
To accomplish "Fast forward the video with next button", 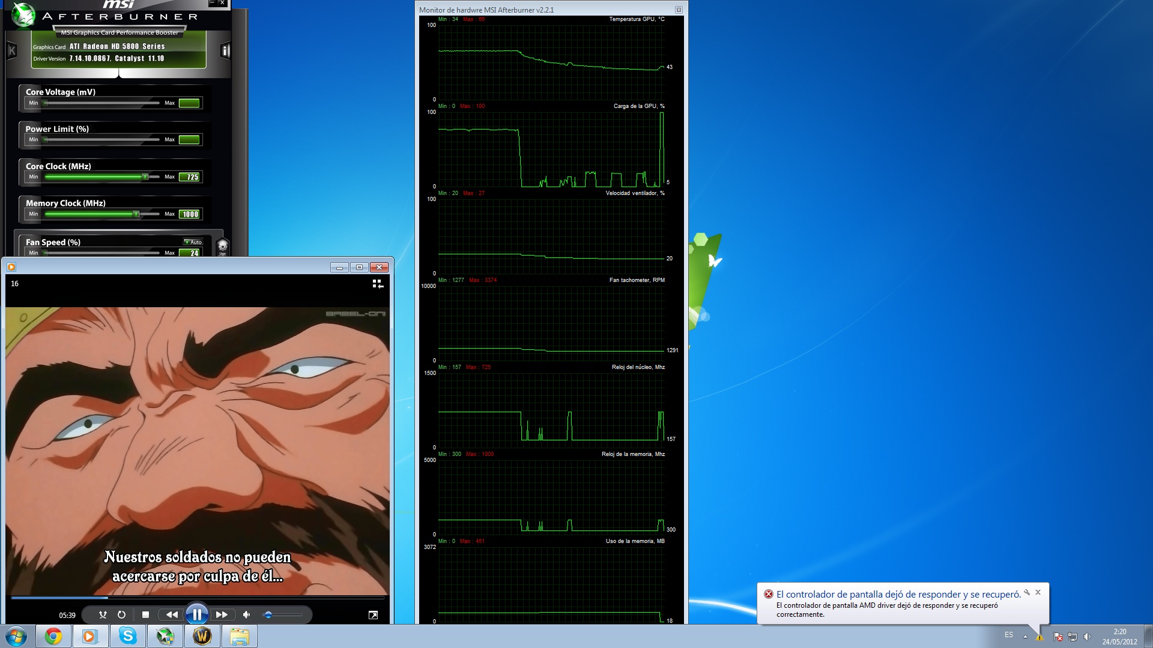I will (x=222, y=614).
